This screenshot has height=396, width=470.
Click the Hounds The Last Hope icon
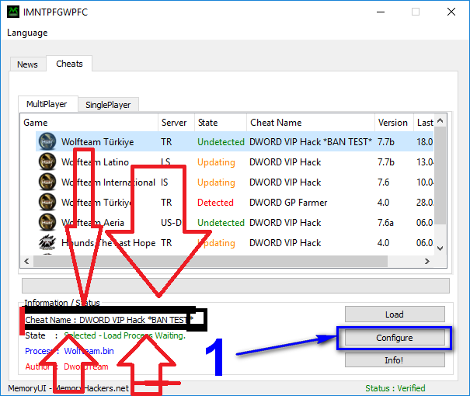coord(47,242)
